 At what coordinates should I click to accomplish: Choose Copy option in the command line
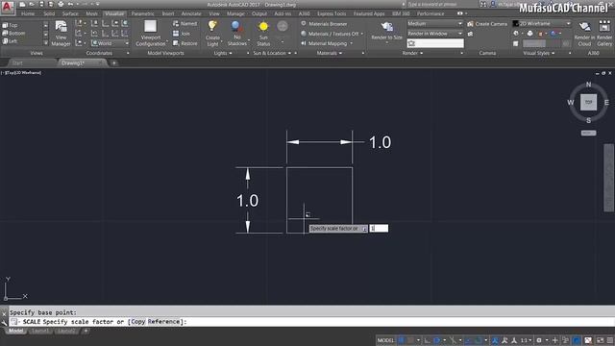(138, 322)
